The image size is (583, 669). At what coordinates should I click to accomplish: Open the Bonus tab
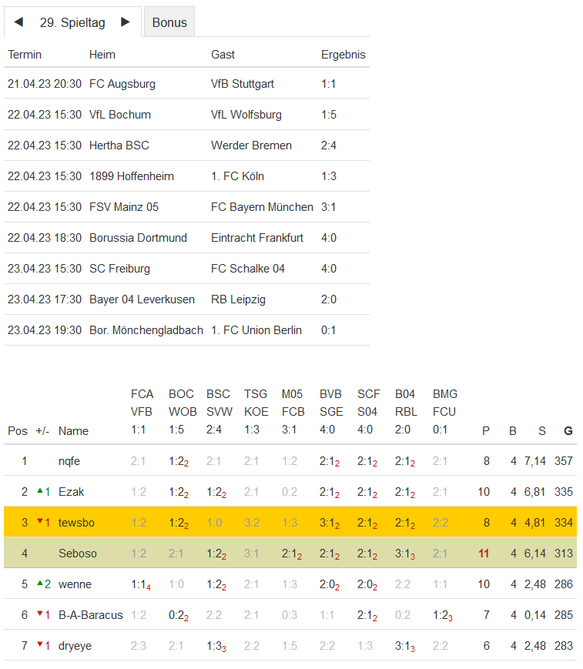coord(169,22)
